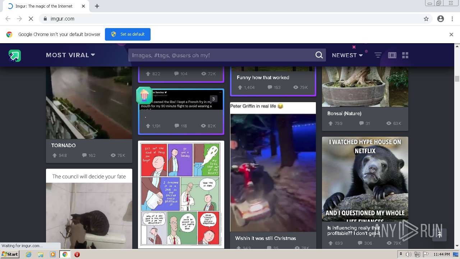Click comment icon on TORNADO post
460x259 pixels.
tap(84, 155)
